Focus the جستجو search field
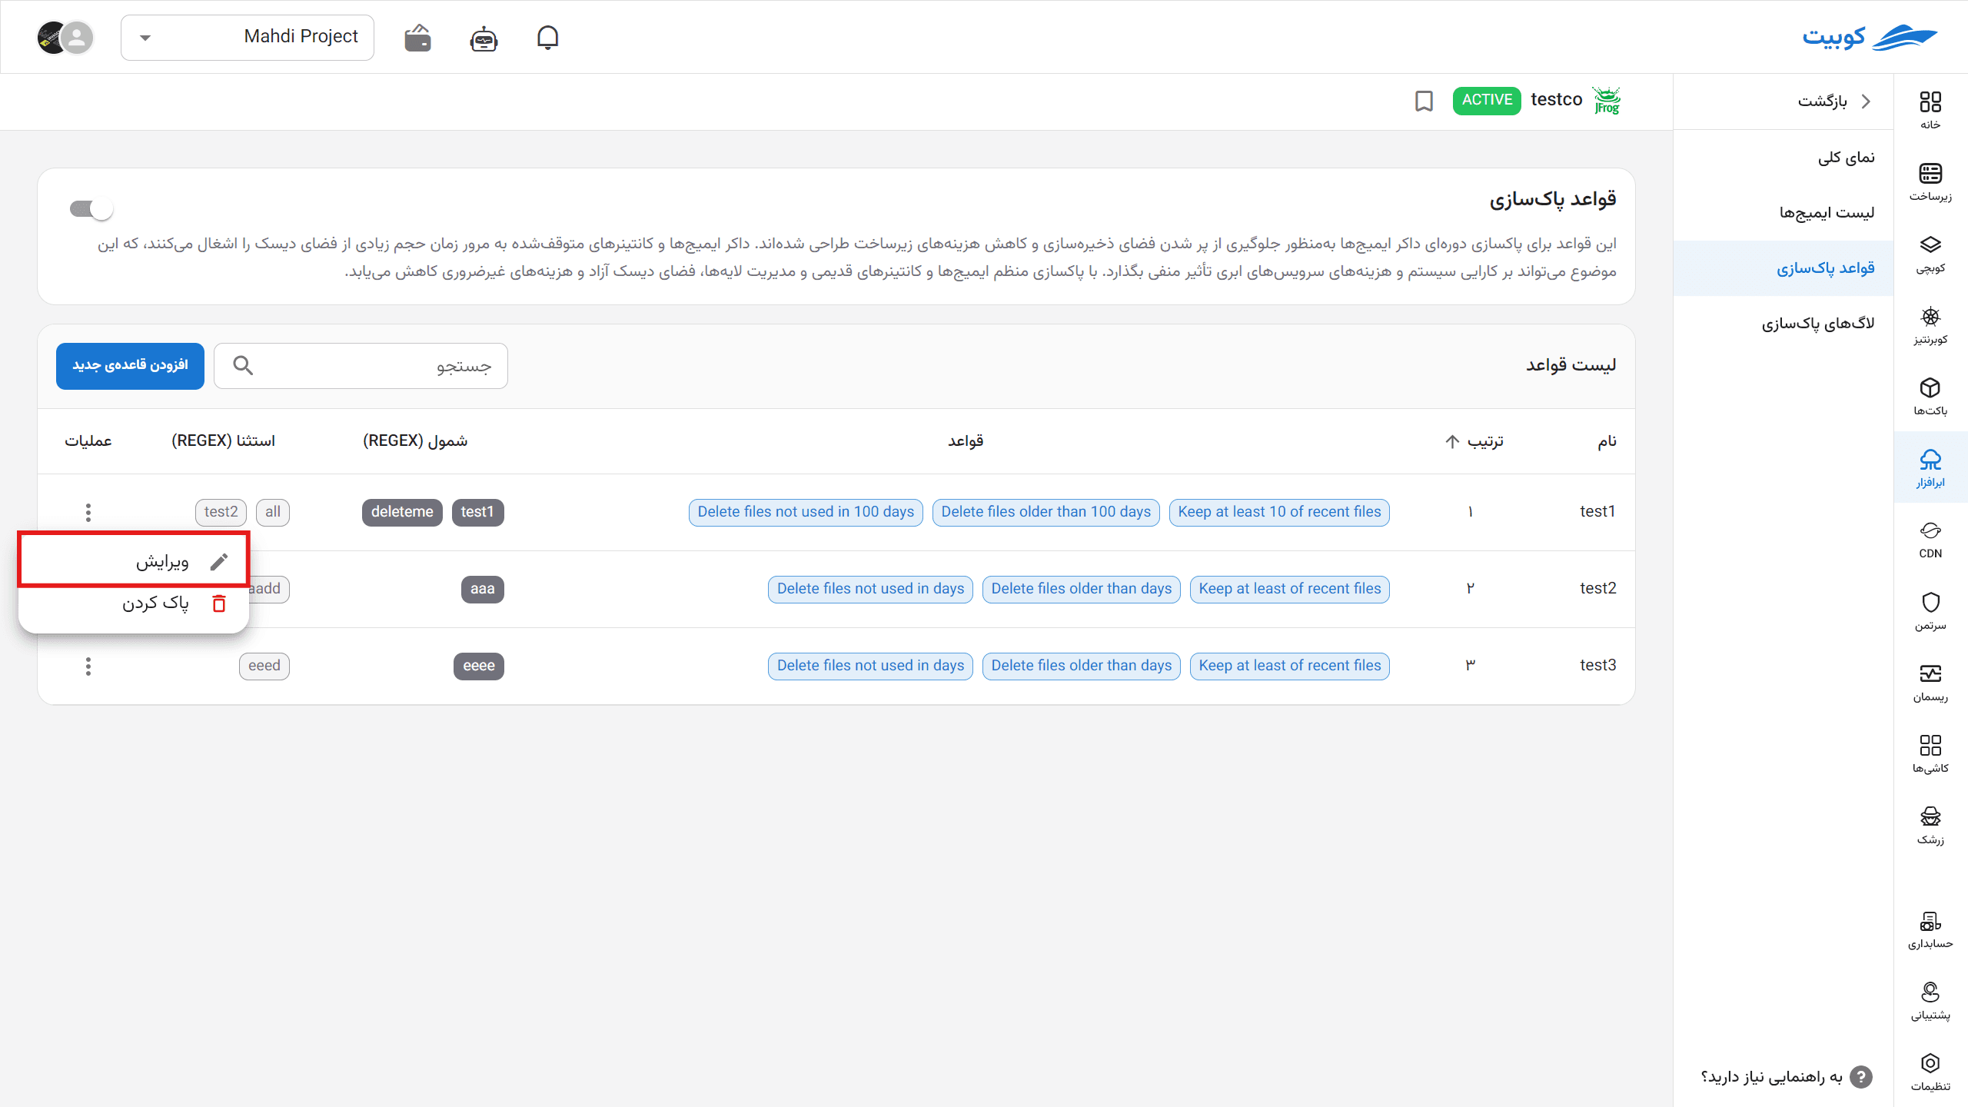The width and height of the screenshot is (1968, 1107). click(x=361, y=365)
